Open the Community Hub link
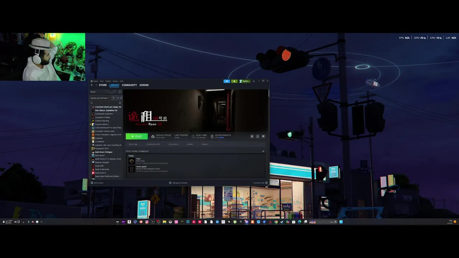Screen dimensions: 459x258 [x=153, y=144]
